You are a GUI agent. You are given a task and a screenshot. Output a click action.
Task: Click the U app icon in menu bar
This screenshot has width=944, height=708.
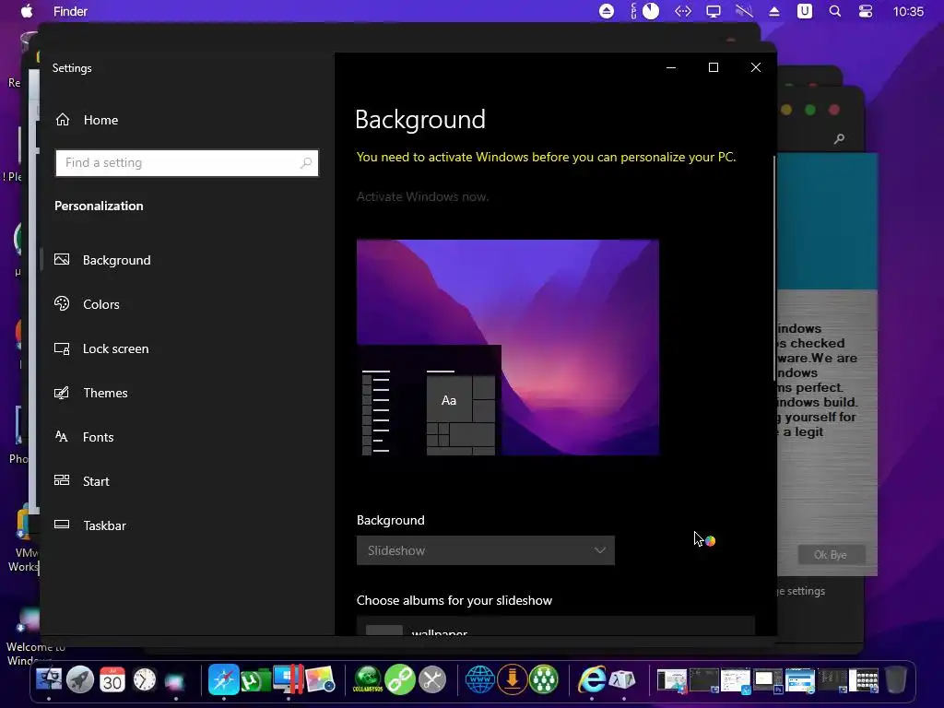pos(804,11)
